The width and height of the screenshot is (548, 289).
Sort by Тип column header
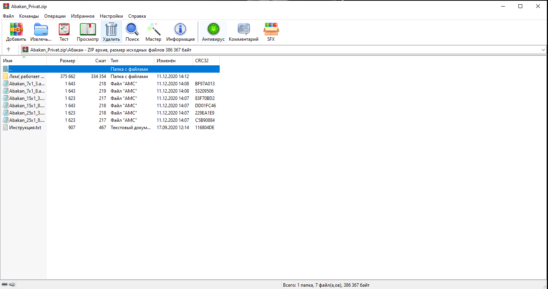click(131, 61)
